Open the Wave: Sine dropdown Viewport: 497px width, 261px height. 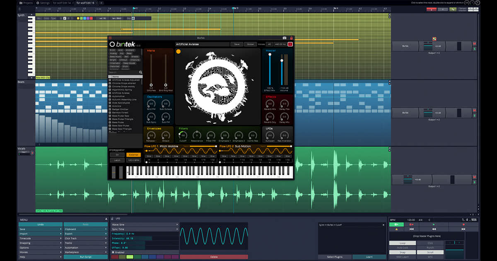[x=145, y=224]
